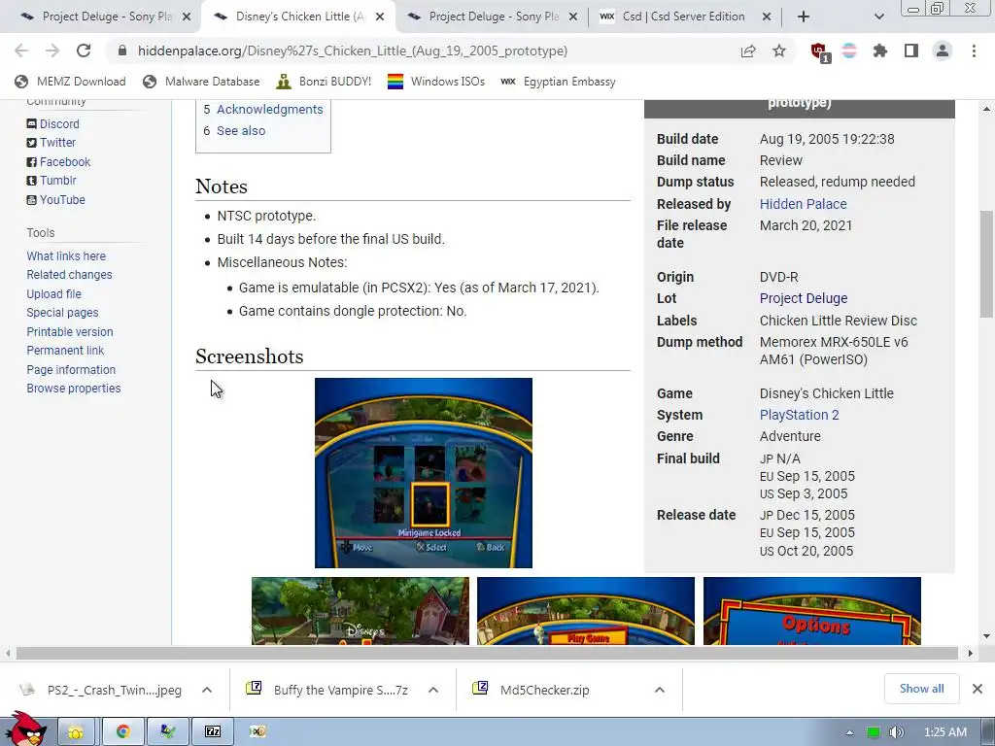Click the Upload file link
Image resolution: width=995 pixels, height=746 pixels.
[54, 293]
